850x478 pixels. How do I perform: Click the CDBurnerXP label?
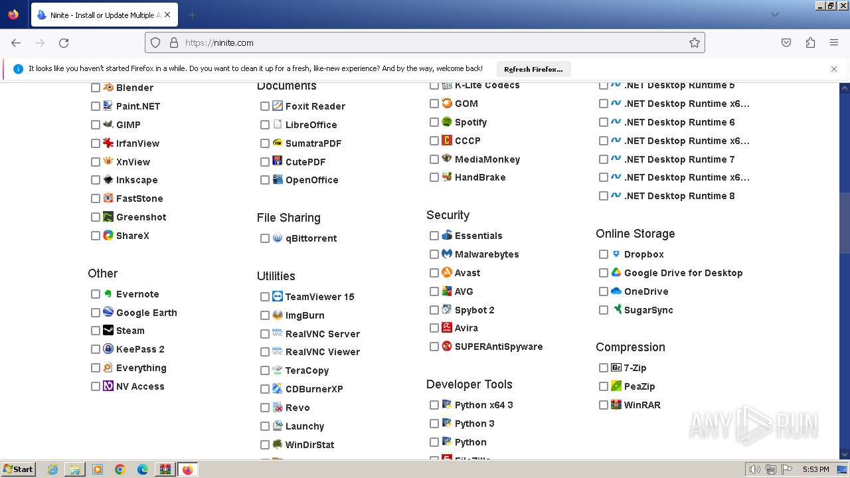[314, 389]
